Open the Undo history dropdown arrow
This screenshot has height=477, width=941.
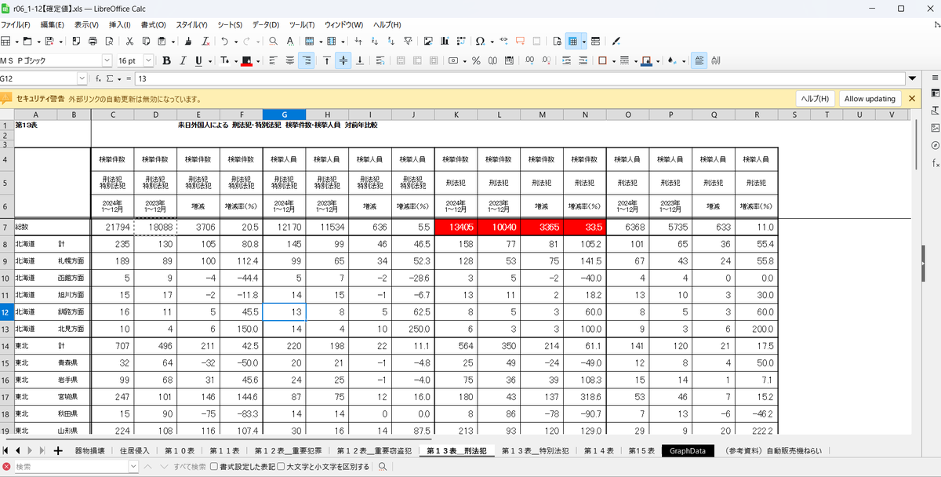(x=235, y=41)
